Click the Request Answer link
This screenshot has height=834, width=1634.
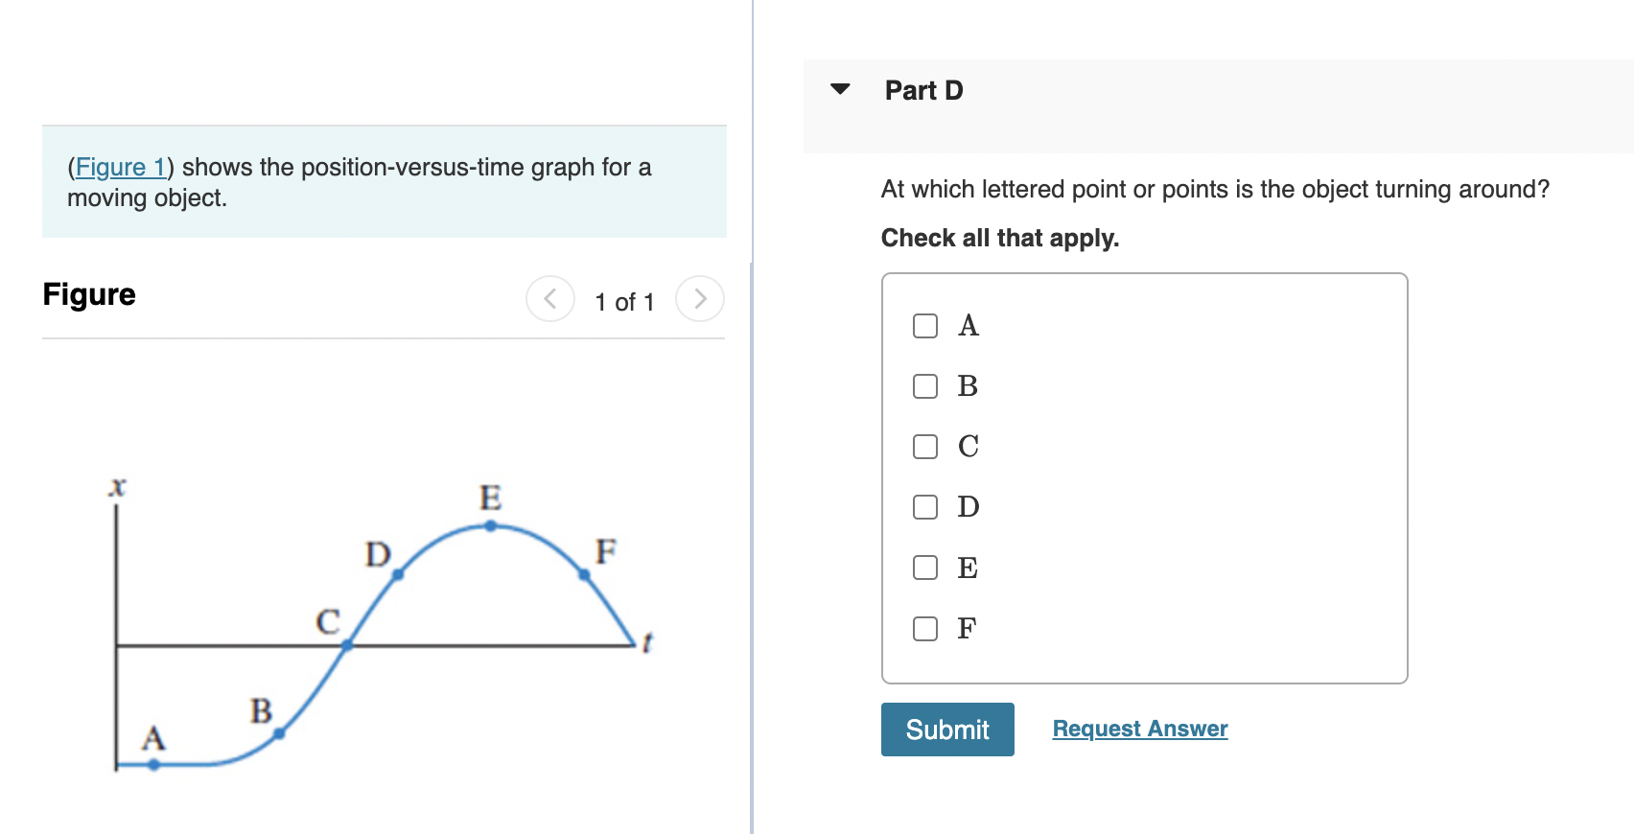click(1139, 729)
